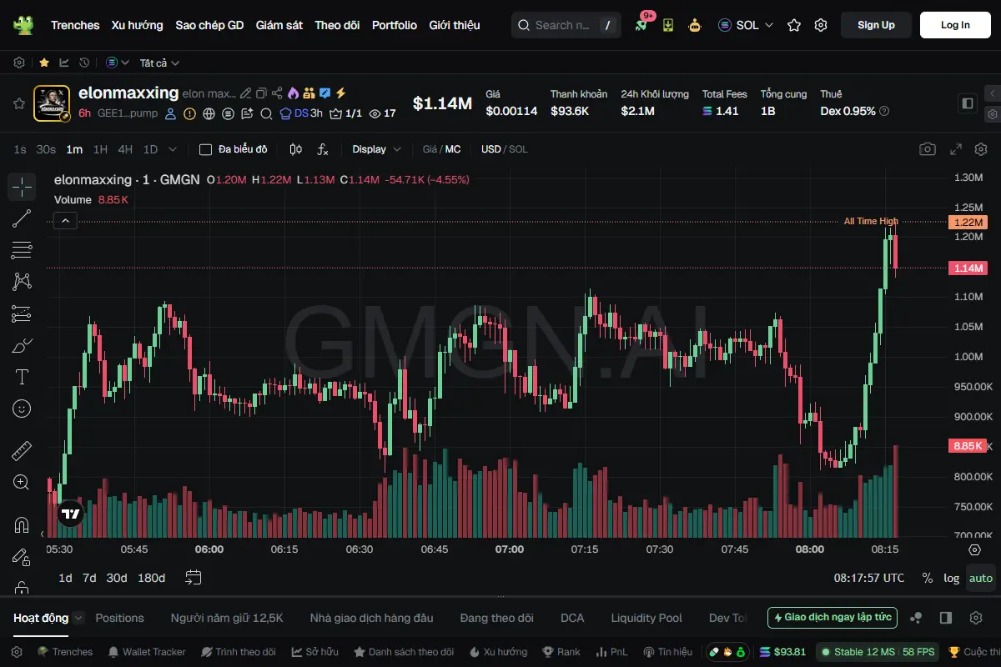Collapse the chart legend arrow
This screenshot has height=667, width=1001.
pyautogui.click(x=65, y=221)
